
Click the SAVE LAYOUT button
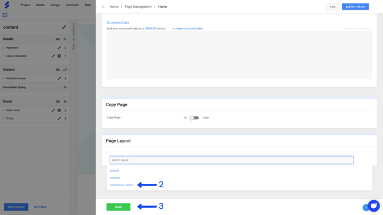pos(16,207)
